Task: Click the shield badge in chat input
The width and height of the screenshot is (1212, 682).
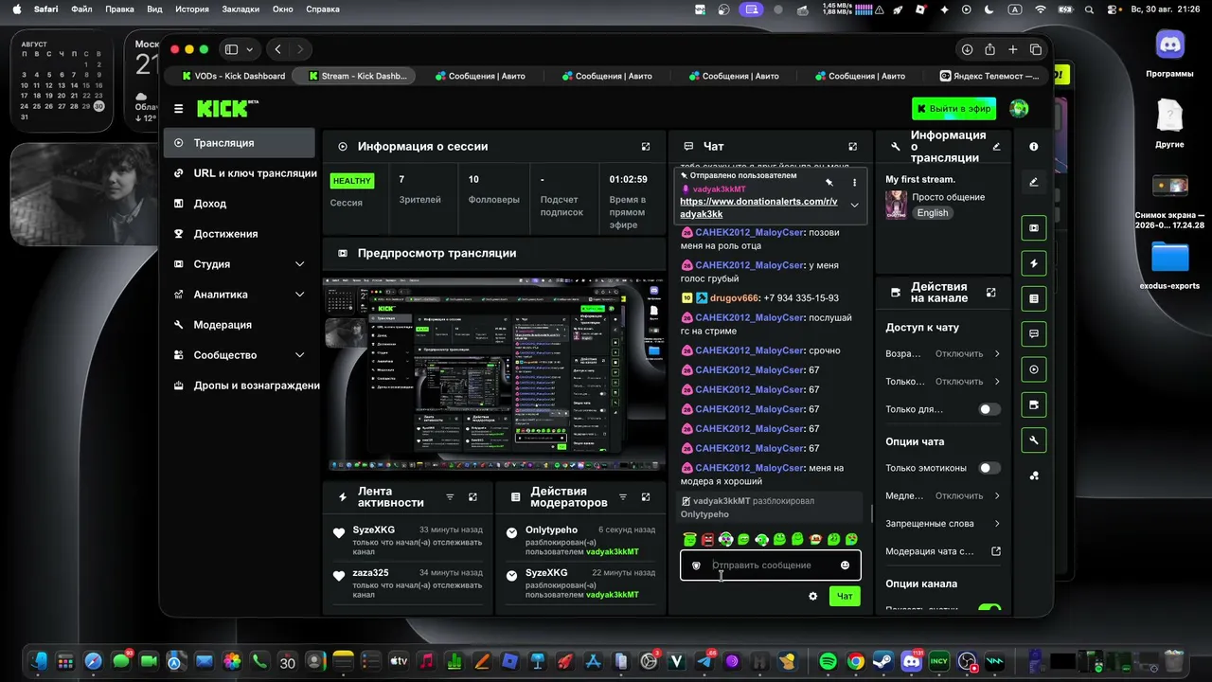Action: coord(697,565)
